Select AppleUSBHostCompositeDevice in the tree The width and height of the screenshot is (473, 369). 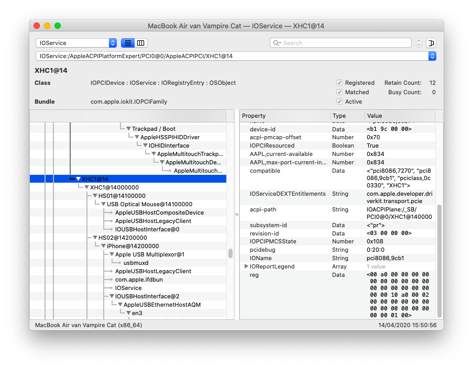point(159,213)
